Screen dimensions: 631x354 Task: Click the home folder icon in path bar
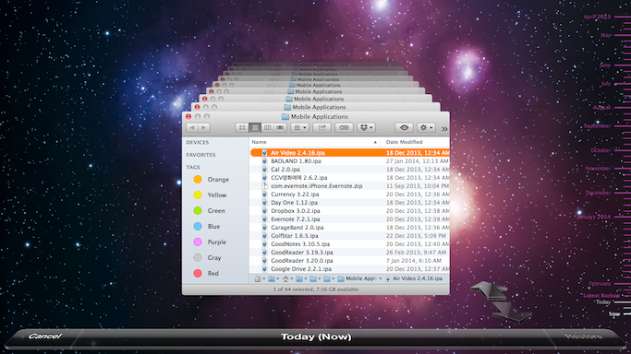tap(285, 278)
